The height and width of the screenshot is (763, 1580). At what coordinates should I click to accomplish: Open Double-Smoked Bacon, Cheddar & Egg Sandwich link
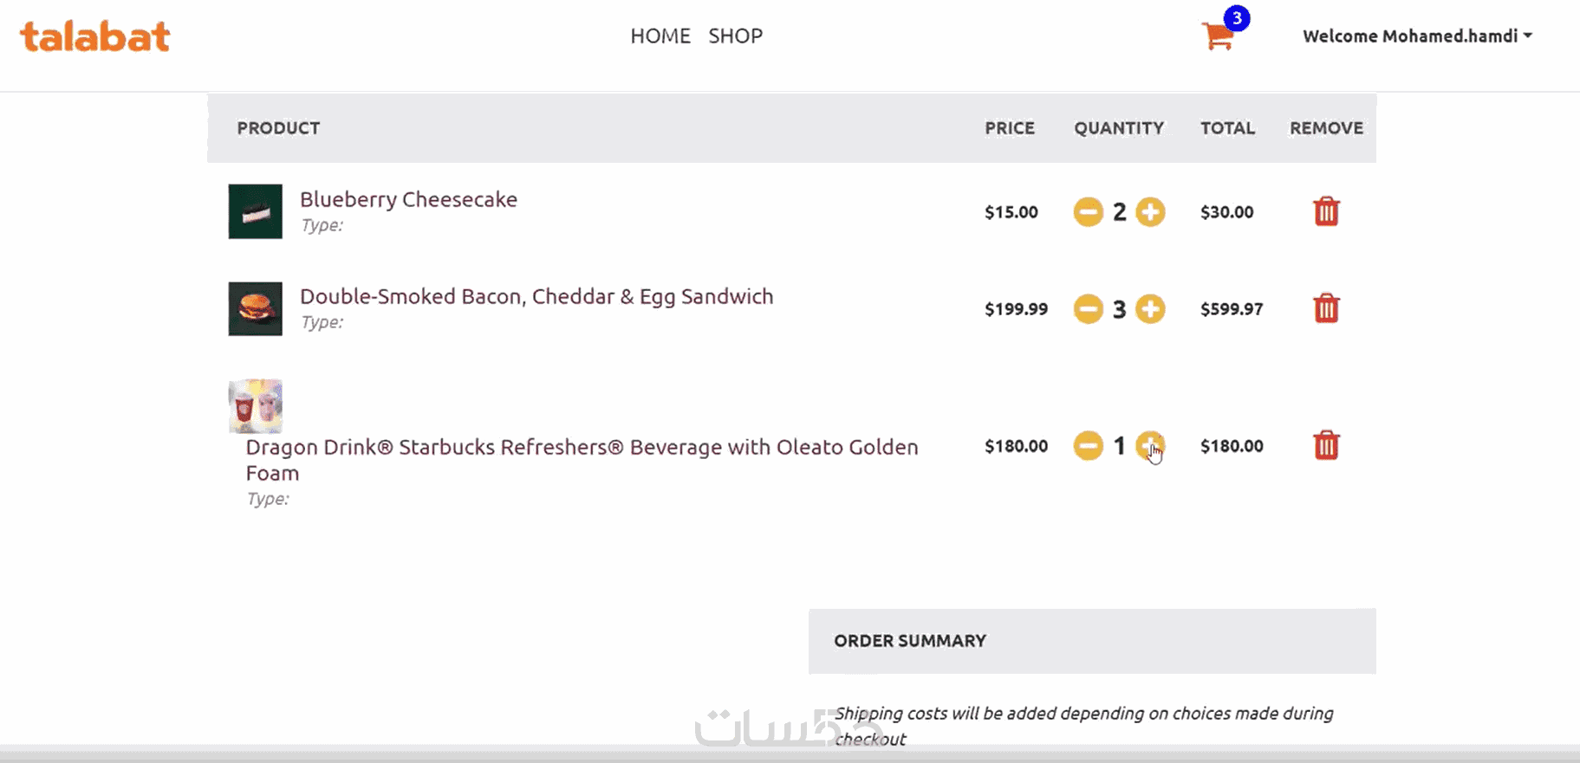click(536, 296)
